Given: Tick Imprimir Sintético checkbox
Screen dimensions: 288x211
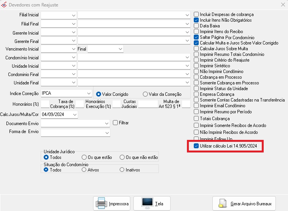Looking at the screenshot, I should (x=196, y=66).
